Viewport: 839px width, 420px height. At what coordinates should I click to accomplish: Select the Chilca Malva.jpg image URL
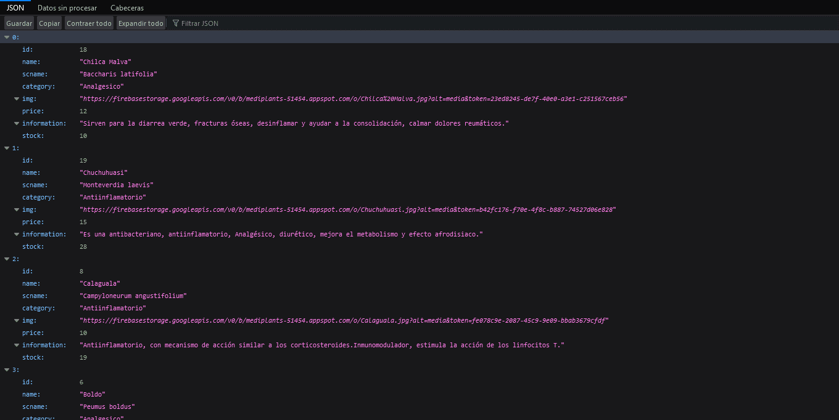pyautogui.click(x=353, y=99)
